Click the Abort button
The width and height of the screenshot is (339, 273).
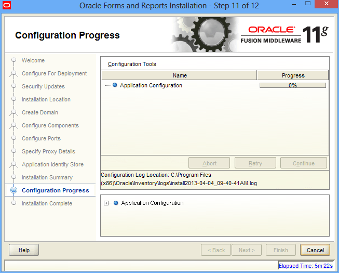tap(209, 163)
